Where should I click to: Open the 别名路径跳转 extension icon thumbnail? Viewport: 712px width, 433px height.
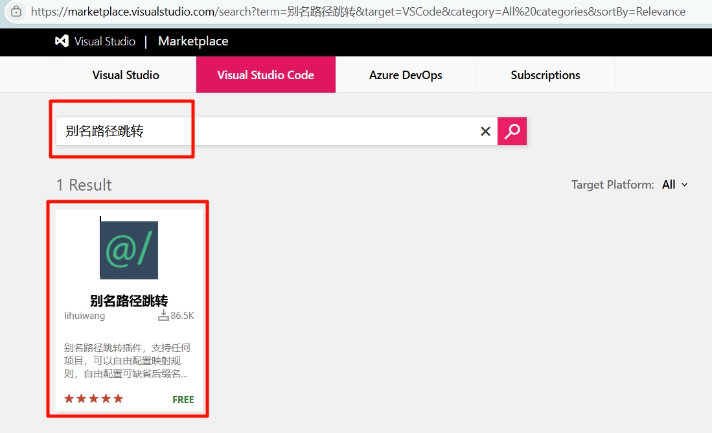(x=129, y=250)
